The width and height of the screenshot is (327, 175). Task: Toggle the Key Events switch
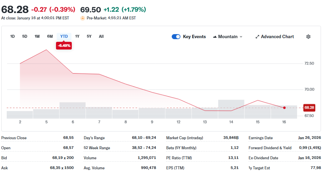pos(176,37)
